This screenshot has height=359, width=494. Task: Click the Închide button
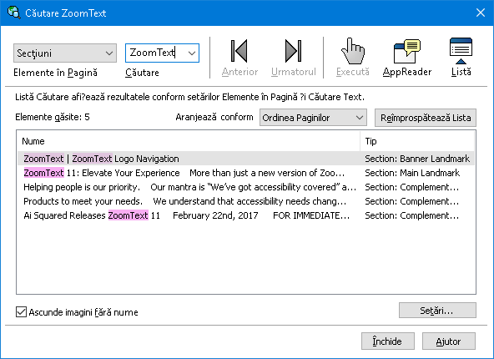(387, 341)
